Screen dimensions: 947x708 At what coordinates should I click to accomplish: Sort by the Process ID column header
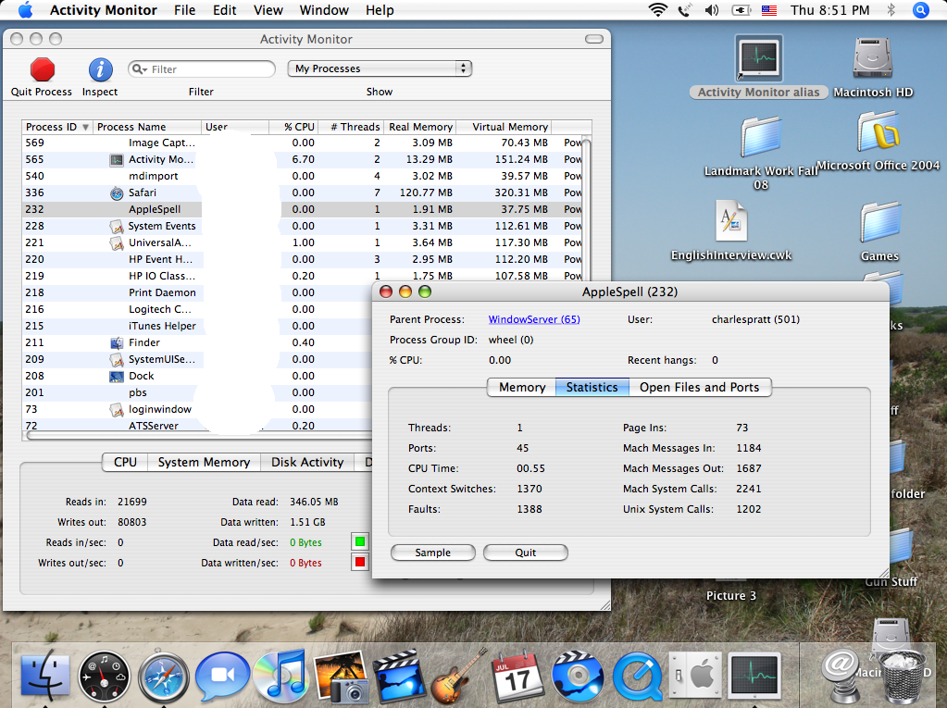(x=56, y=127)
